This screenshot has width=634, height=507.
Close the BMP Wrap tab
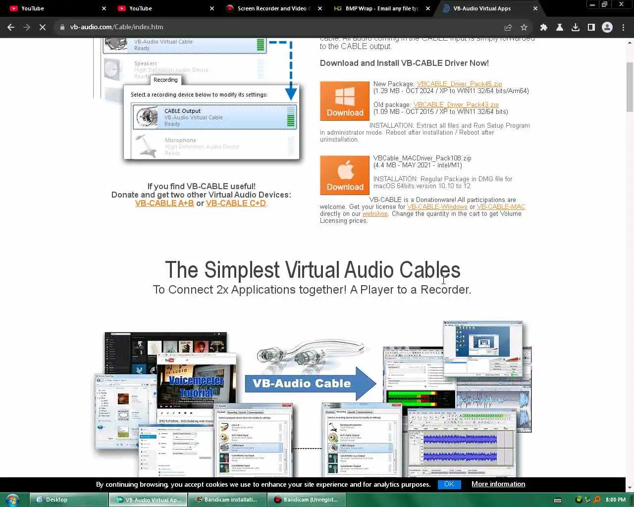click(x=428, y=8)
